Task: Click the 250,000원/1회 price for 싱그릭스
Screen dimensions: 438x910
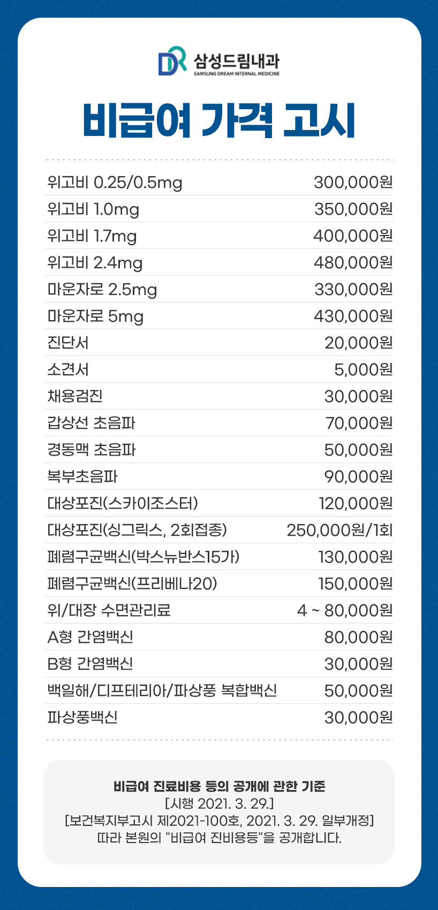Action: [339, 530]
